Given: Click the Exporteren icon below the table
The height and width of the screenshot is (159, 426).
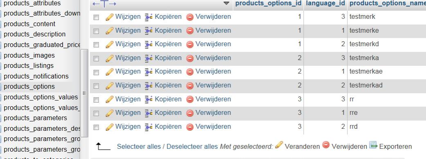Looking at the screenshot, I should (x=373, y=145).
